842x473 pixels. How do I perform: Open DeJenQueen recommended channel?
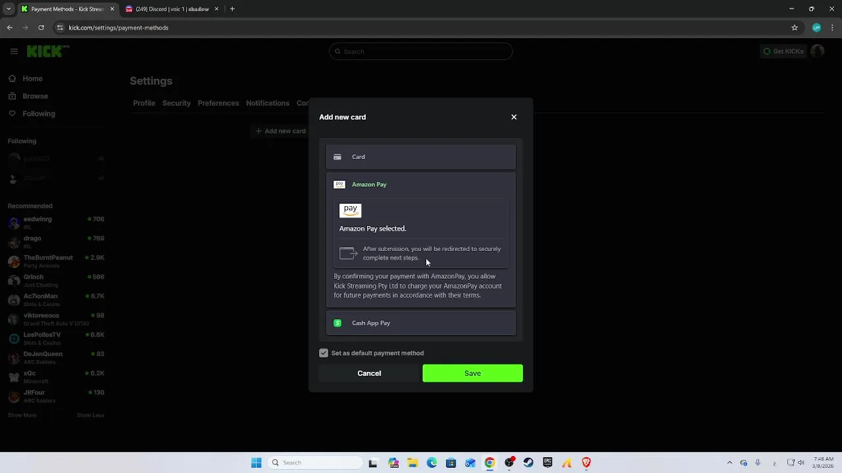pyautogui.click(x=57, y=357)
